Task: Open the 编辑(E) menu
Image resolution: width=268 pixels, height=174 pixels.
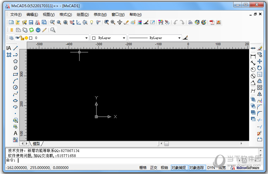Action: click(x=32, y=15)
